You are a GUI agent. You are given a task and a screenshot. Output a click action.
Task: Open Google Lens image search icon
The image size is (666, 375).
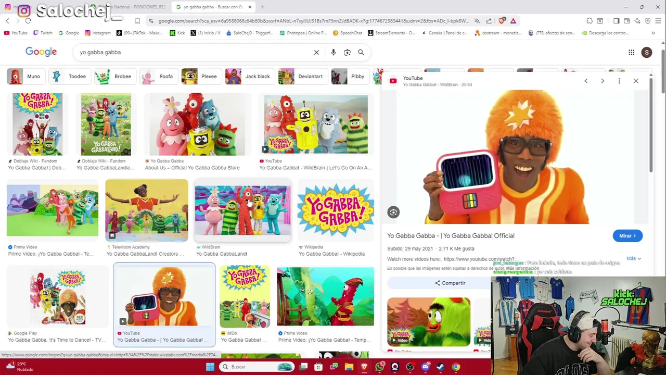coord(347,52)
